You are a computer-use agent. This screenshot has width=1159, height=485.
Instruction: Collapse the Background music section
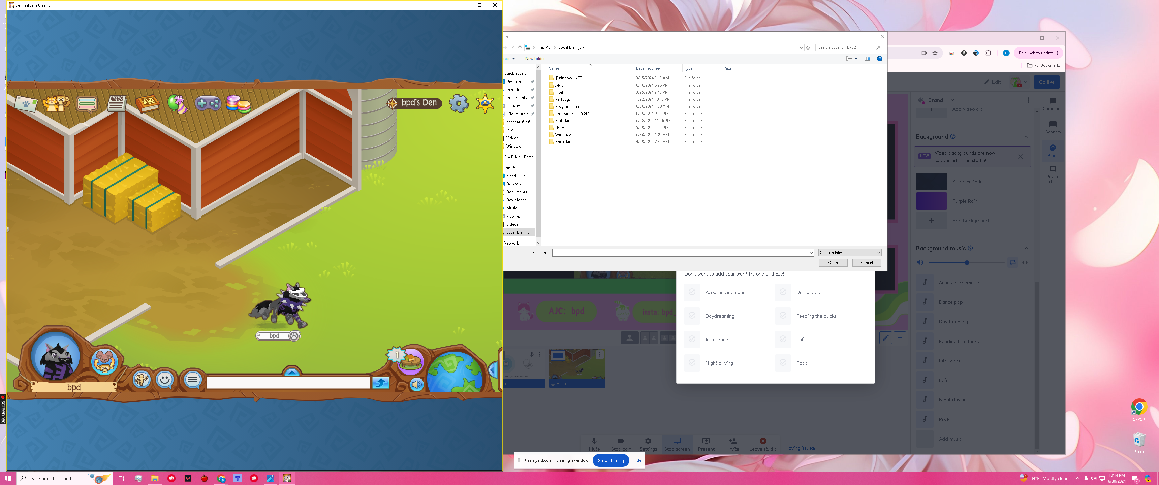click(1026, 248)
